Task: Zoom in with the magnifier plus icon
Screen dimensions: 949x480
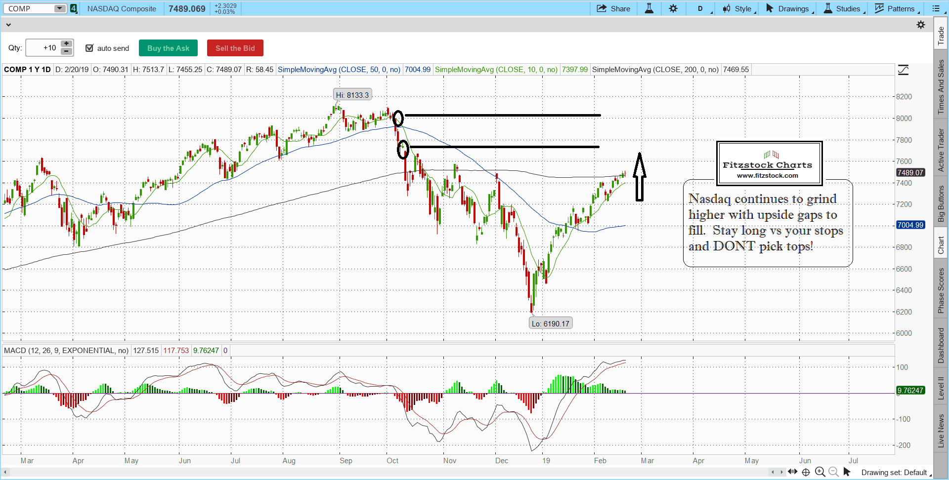Action: tap(820, 472)
